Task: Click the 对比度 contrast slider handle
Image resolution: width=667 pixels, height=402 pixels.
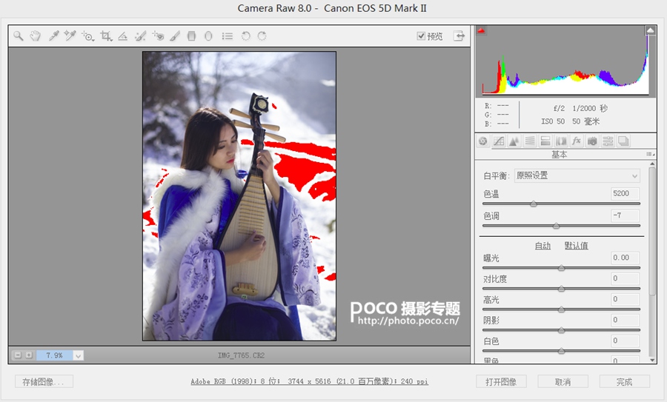Action: click(562, 289)
